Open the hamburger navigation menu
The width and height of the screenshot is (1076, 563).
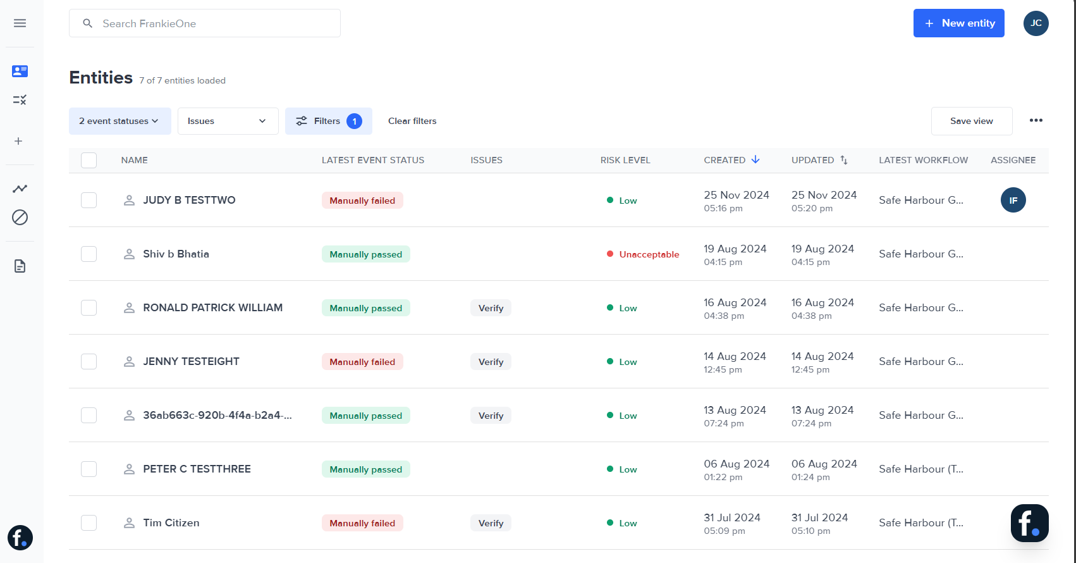coord(20,23)
